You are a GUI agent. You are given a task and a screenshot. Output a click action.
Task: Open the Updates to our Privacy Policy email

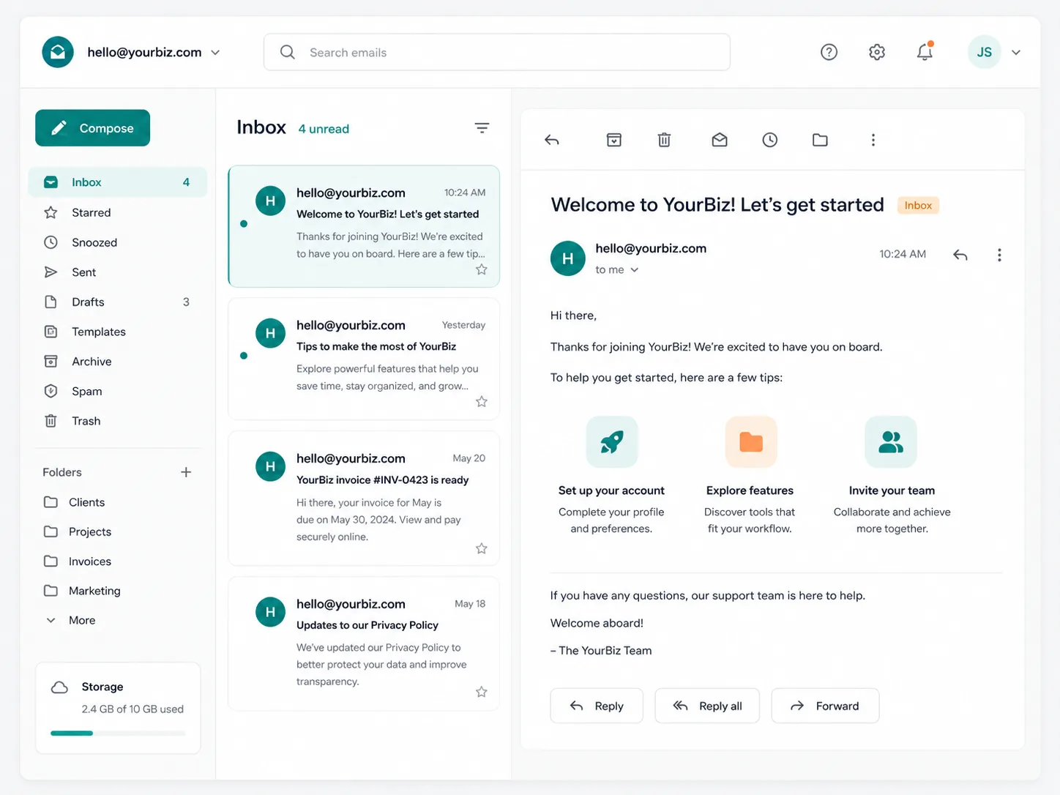tap(364, 643)
